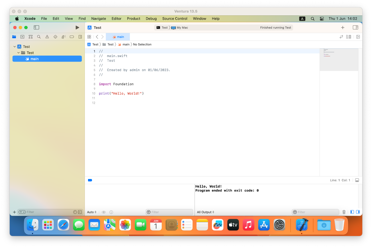Open the find navigator magnifier icon
Image resolution: width=372 pixels, height=248 pixels.
click(x=39, y=37)
